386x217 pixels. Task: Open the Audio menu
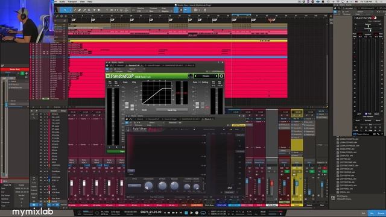pos(62,1)
